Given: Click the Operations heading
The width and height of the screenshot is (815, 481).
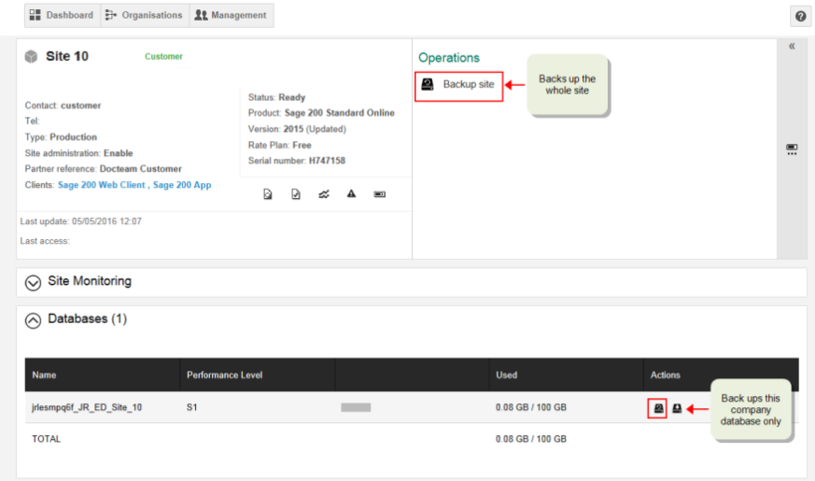Looking at the screenshot, I should (449, 58).
